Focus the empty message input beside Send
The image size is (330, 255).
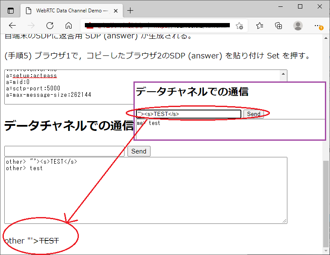click(x=64, y=151)
